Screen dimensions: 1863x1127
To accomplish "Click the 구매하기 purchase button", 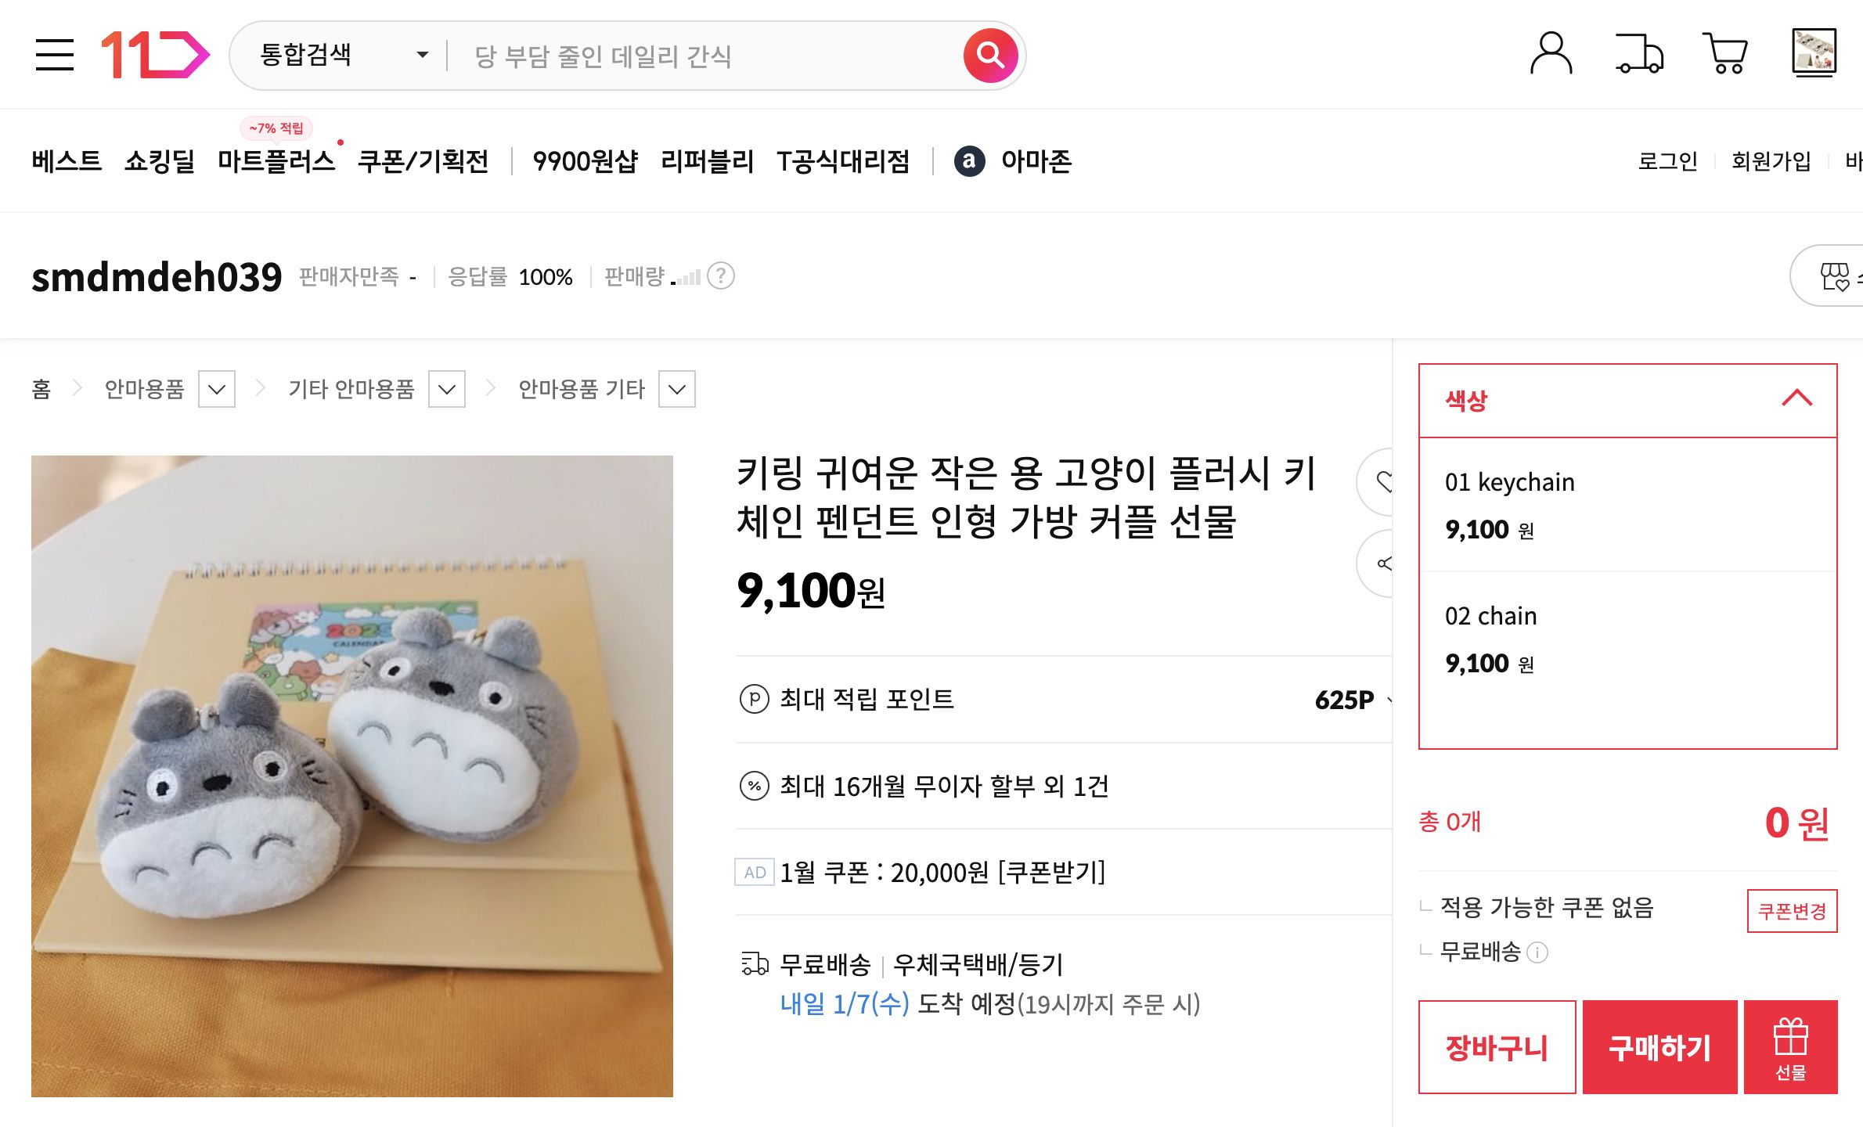I will click(1659, 1048).
